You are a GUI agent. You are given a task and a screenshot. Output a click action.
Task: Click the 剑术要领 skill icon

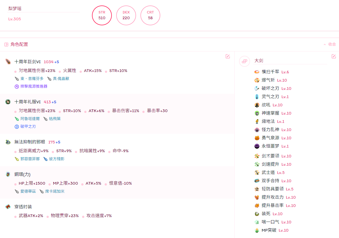257,156
